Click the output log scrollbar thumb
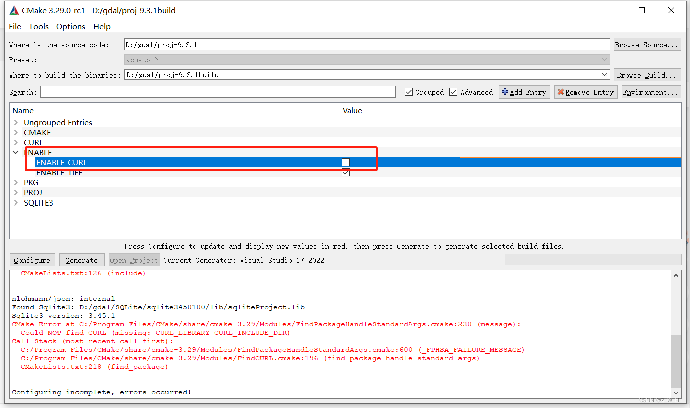The width and height of the screenshot is (690, 408). pos(676,361)
